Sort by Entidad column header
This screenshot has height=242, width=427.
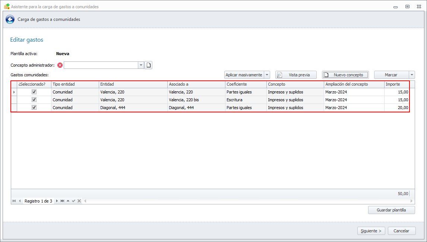[133, 85]
